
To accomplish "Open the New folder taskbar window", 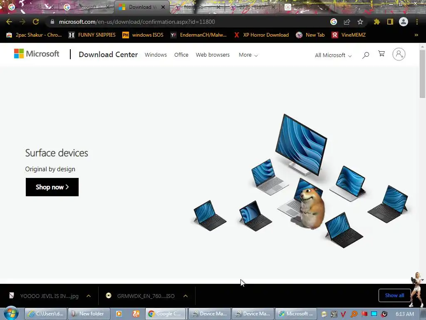I will (x=89, y=314).
